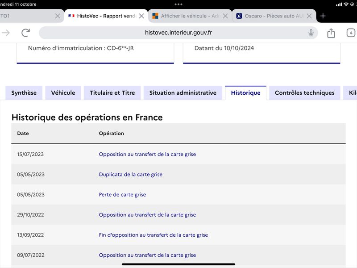Select the Situation administrative tab
The width and height of the screenshot is (357, 268).
point(183,93)
